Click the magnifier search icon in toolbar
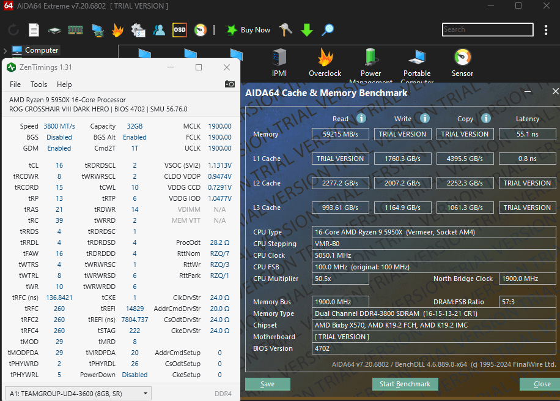 click(328, 30)
